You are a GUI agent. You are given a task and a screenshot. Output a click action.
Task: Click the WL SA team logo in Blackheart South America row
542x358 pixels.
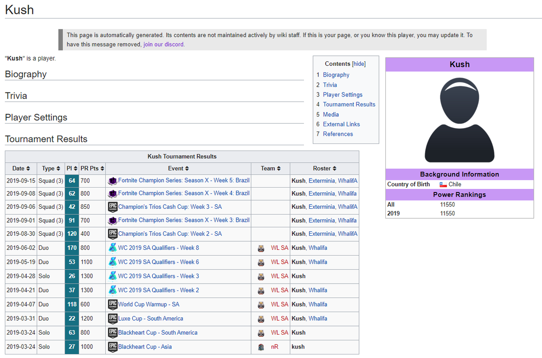pyautogui.click(x=261, y=333)
